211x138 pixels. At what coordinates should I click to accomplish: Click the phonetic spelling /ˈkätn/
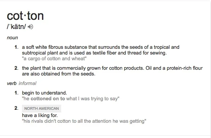(16, 27)
